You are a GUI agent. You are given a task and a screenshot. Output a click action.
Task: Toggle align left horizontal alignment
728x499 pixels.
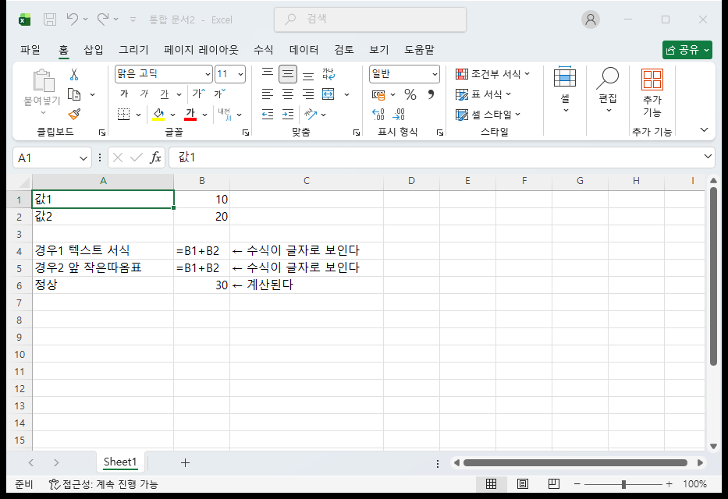coord(268,94)
